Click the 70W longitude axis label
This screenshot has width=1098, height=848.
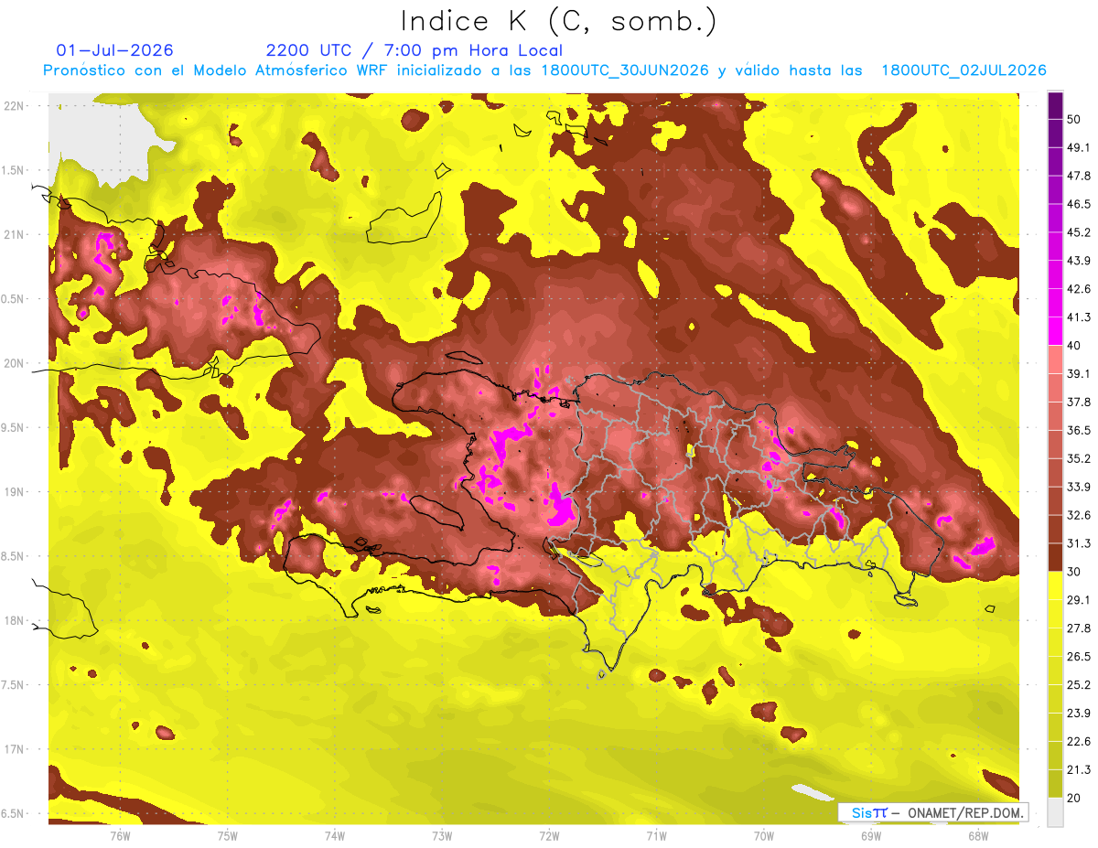(763, 835)
